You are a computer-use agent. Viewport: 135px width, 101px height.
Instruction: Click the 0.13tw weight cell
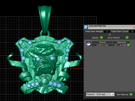123,45
